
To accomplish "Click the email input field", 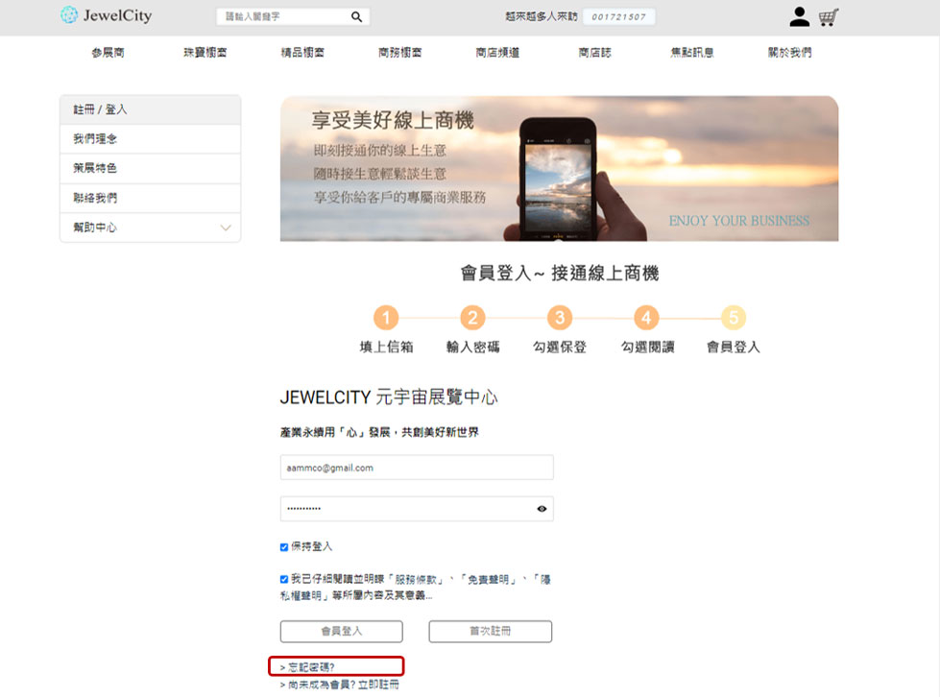I will point(417,468).
